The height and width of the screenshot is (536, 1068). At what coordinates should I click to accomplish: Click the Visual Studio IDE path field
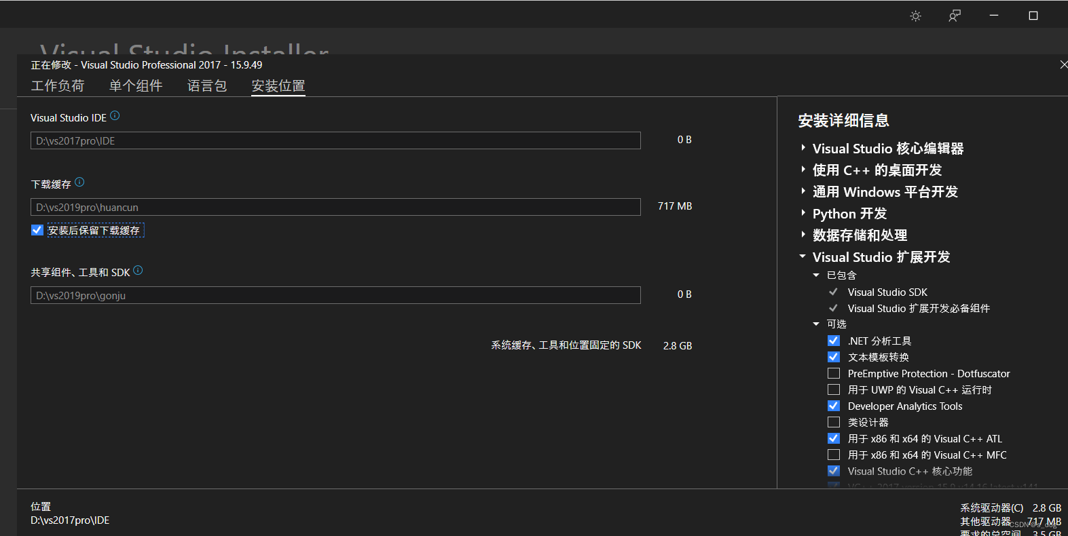335,140
